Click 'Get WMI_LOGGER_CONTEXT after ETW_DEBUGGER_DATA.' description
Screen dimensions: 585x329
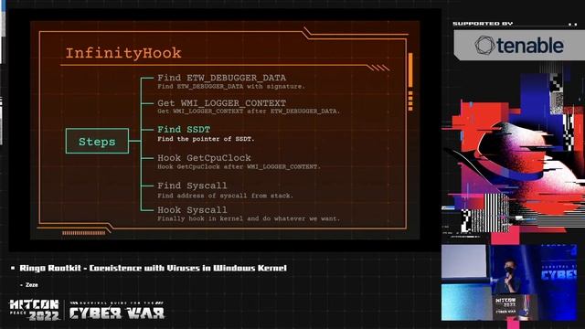click(249, 111)
